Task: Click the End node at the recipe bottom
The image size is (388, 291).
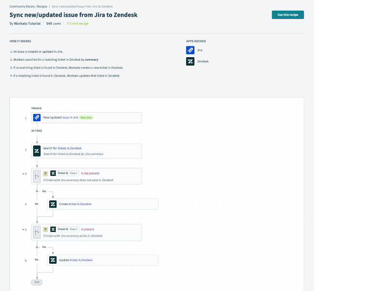Action: click(36, 282)
